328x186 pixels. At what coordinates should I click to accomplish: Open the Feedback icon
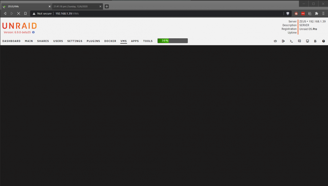[x=299, y=41]
